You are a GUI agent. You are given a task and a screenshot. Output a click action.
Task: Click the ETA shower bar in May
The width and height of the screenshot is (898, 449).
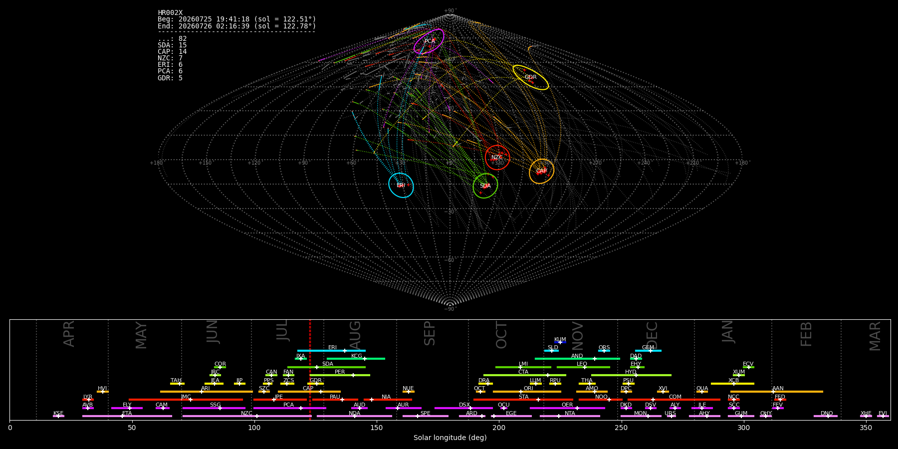(127, 416)
